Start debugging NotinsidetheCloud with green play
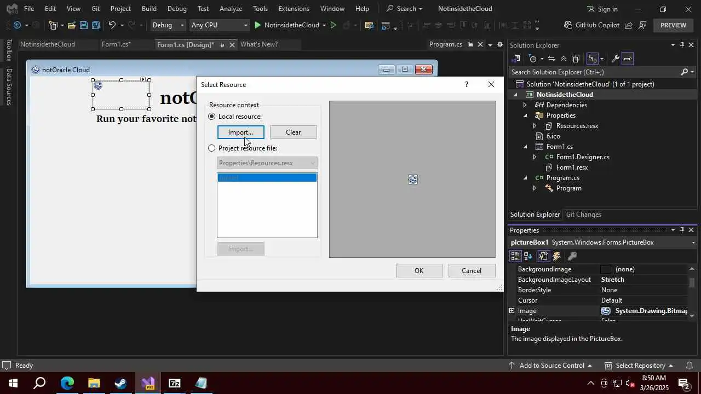 (x=258, y=25)
